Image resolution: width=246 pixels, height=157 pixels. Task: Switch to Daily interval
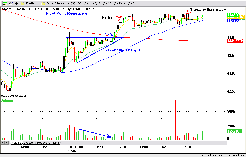click(x=120, y=3)
